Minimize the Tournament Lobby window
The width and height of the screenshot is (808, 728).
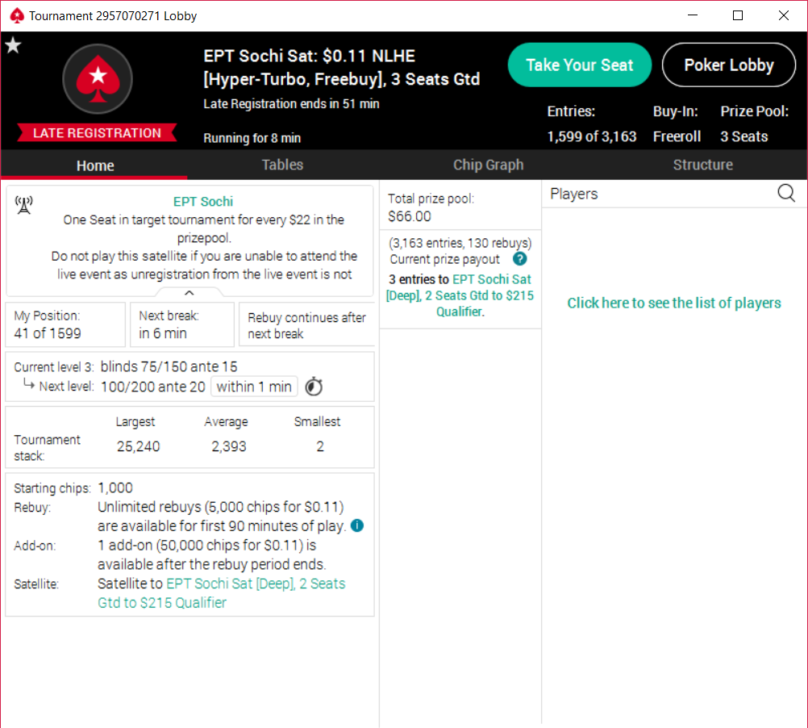[693, 15]
